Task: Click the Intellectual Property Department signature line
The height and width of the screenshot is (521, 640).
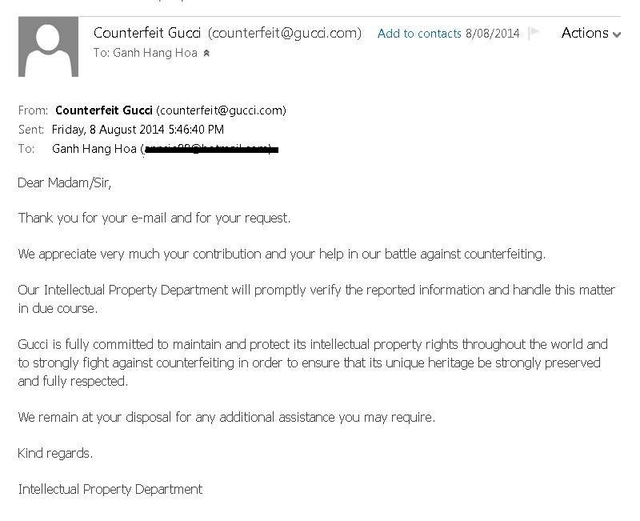Action: click(110, 488)
